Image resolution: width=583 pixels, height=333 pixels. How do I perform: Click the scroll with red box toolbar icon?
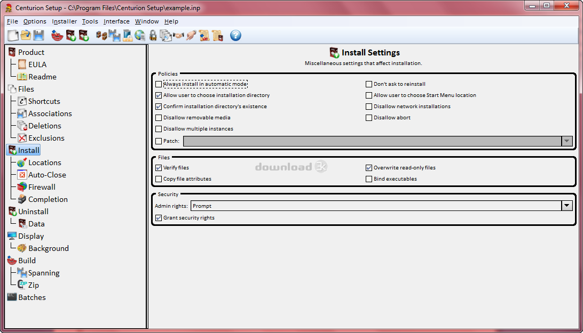click(x=217, y=36)
